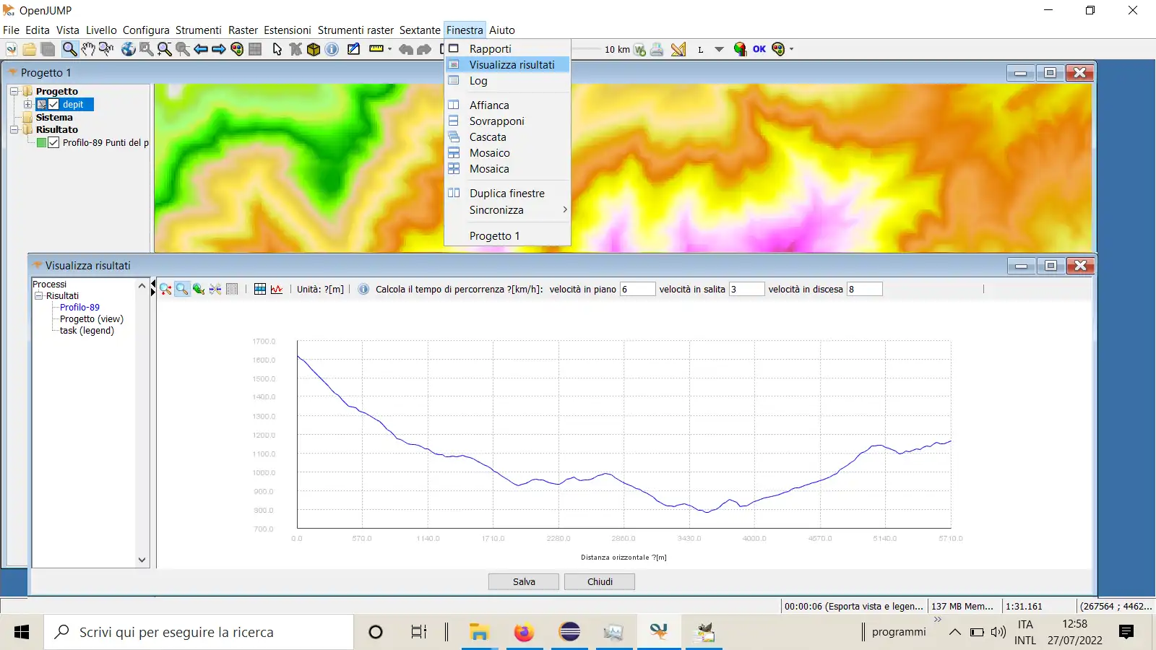Collapse the Risultato category
Image resolution: width=1156 pixels, height=650 pixels.
(x=14, y=130)
